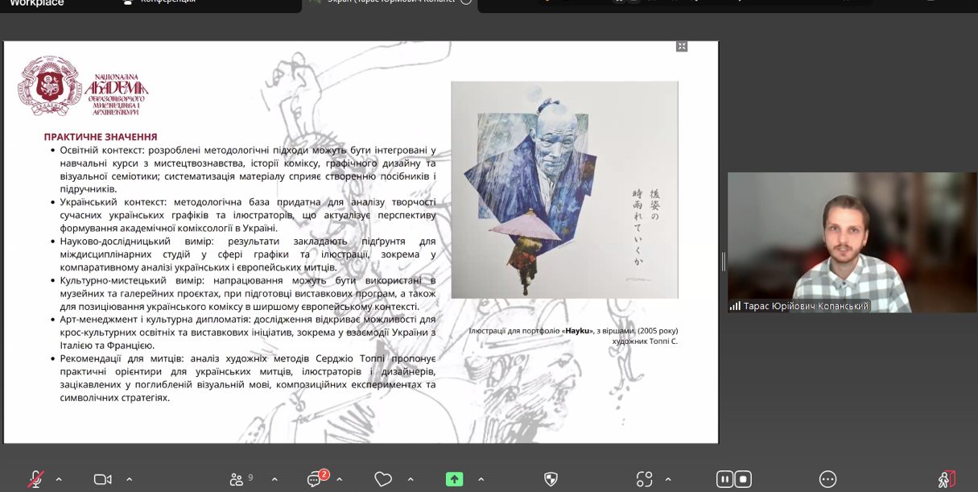The image size is (978, 492).
Task: Click the green share screen button
Action: coord(454,479)
